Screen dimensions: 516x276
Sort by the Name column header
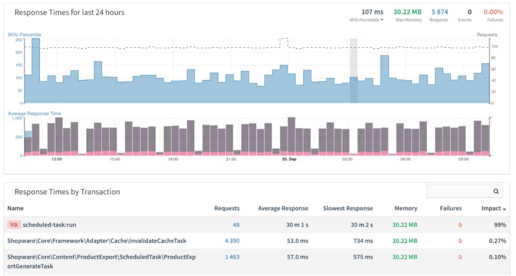pos(15,208)
